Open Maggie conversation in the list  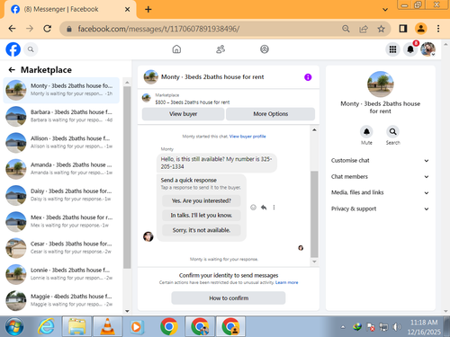61,300
